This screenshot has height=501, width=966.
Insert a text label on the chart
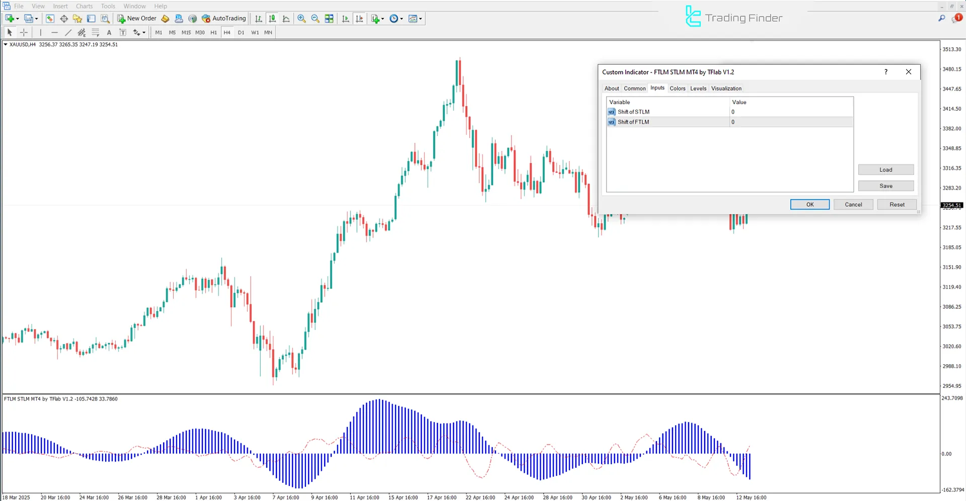point(122,32)
